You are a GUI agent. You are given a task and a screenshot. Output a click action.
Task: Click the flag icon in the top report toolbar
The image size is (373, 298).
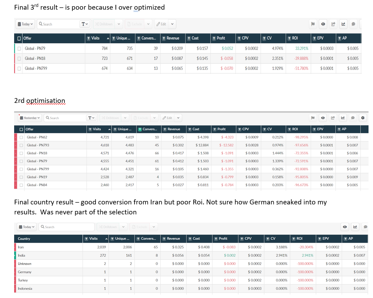click(313, 24)
